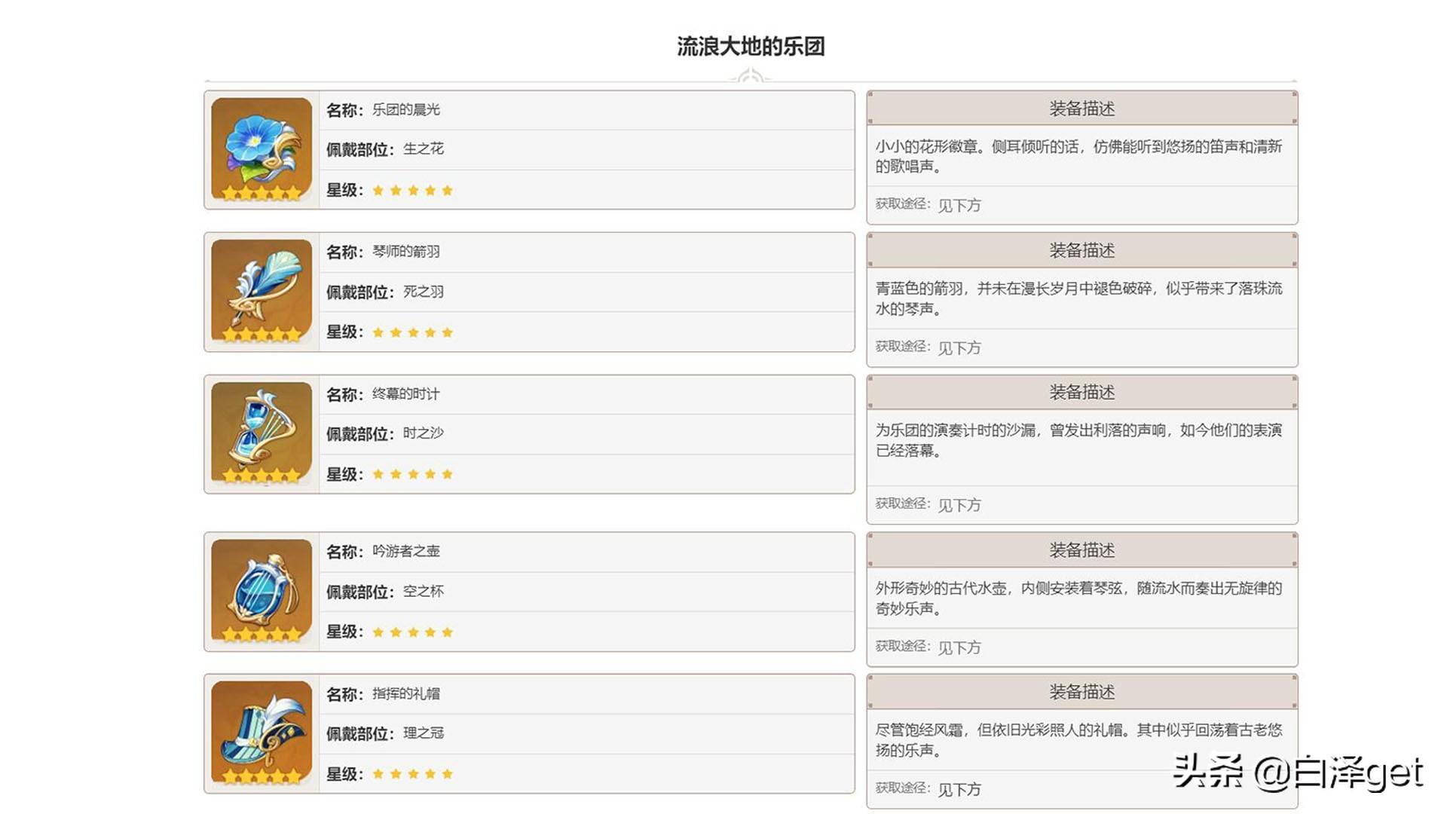Screen dimensions: 1447x814
Task: Click the 装备描述 header above the hat description
Action: [1082, 692]
